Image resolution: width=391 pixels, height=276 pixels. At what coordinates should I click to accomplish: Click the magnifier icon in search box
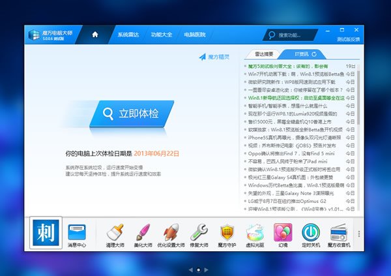tap(272, 35)
